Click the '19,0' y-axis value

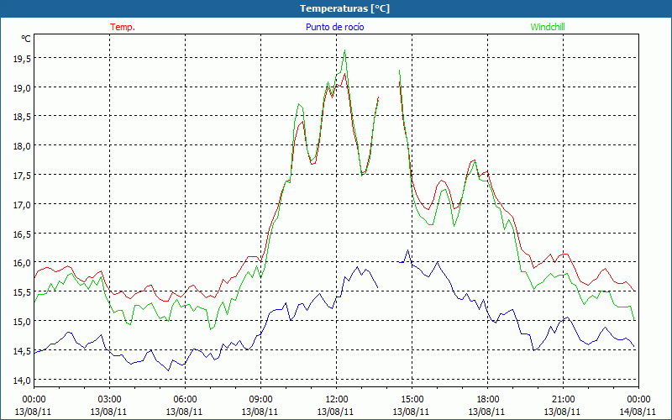(22, 88)
